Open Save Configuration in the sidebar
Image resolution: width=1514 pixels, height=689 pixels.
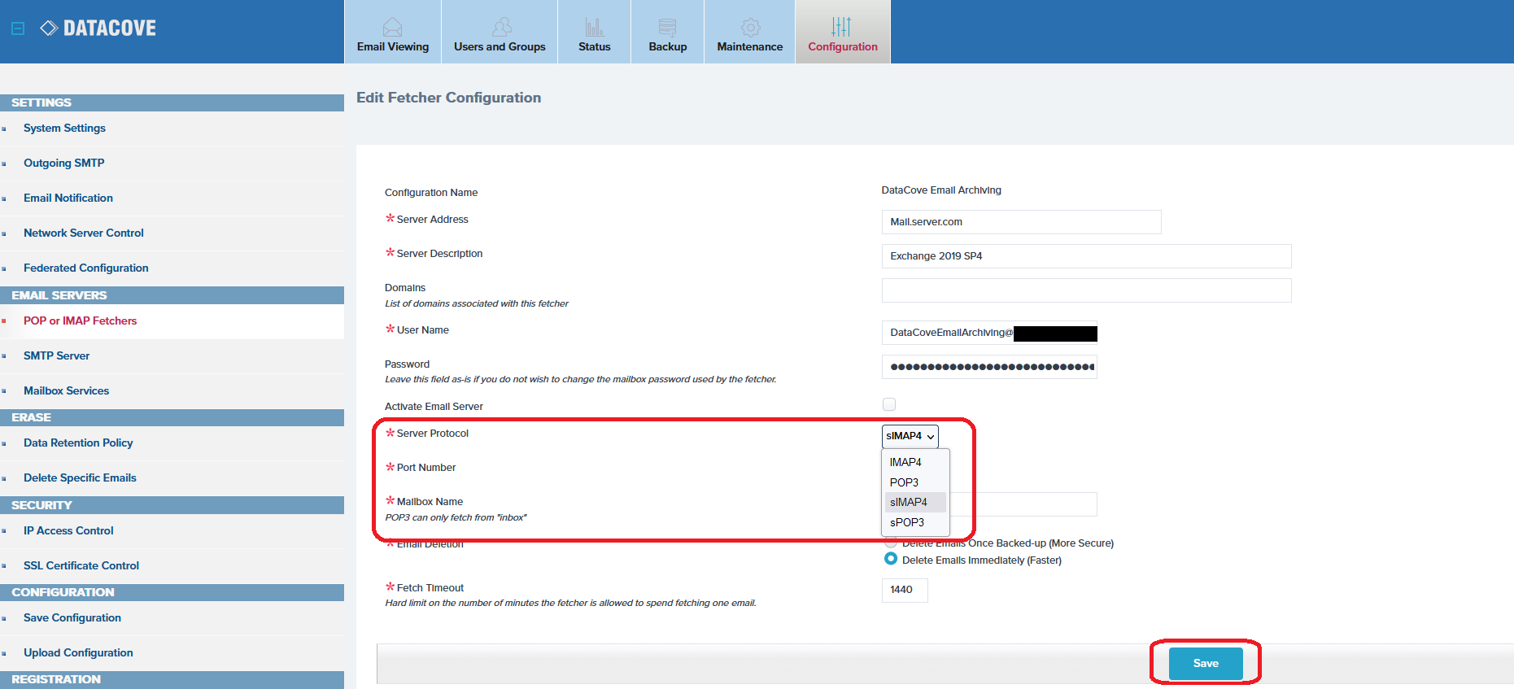coord(72,618)
